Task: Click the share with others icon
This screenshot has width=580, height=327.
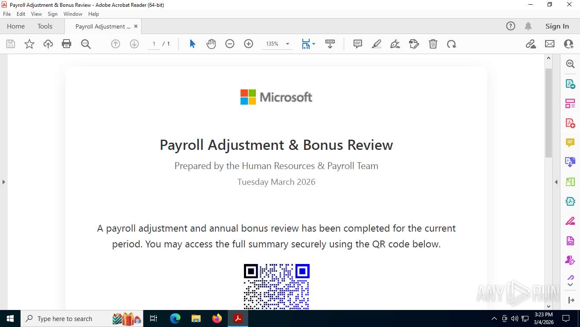Action: (568, 44)
